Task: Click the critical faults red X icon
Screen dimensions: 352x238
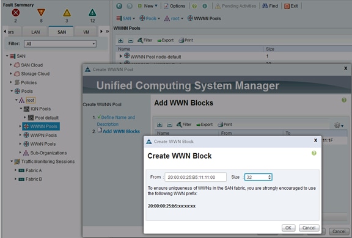Action: coord(15,13)
